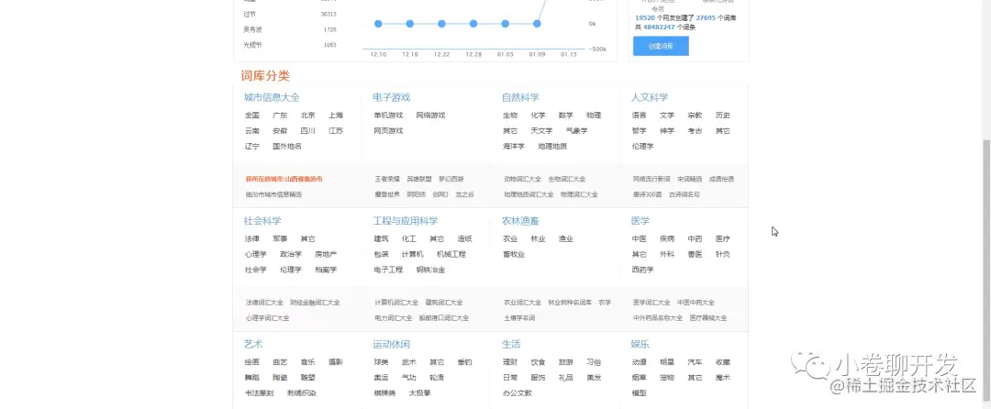Open the 城市信息大全 category heading
This screenshot has height=409, width=991.
point(272,97)
